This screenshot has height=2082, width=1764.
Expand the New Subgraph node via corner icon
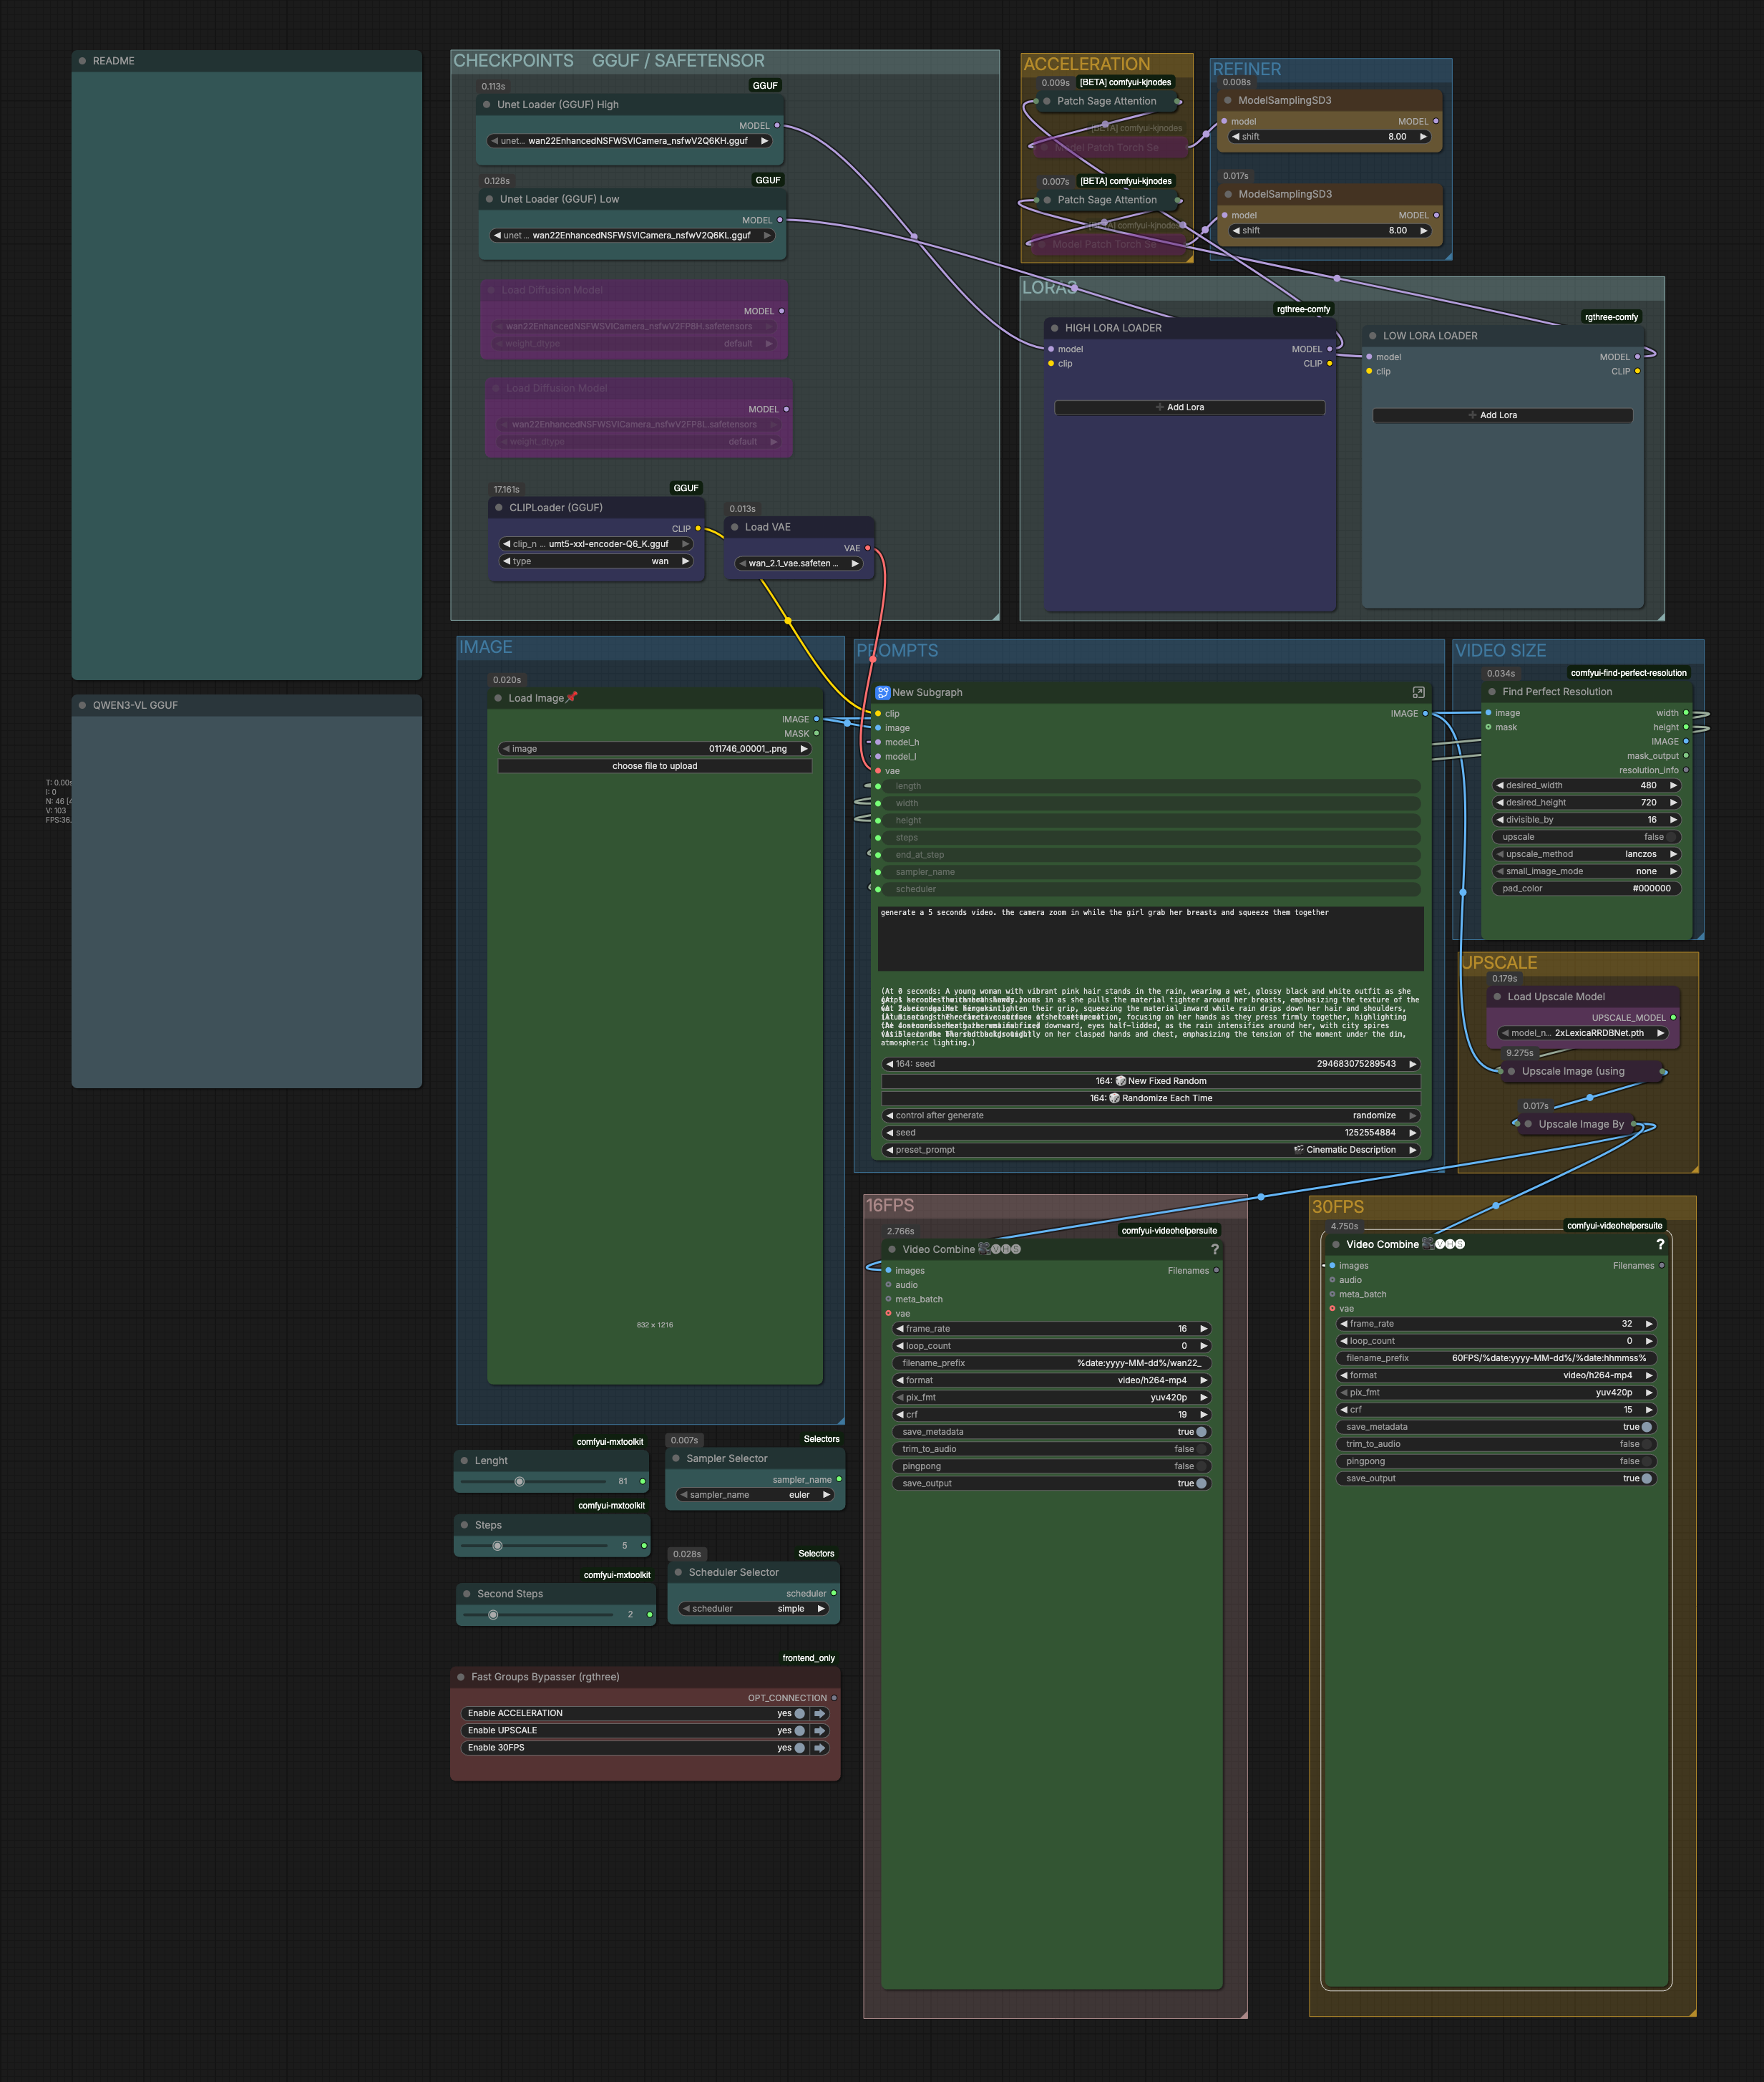pyautogui.click(x=1418, y=692)
